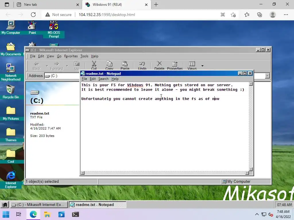Open a new browser tab with plus button

tap(156, 5)
